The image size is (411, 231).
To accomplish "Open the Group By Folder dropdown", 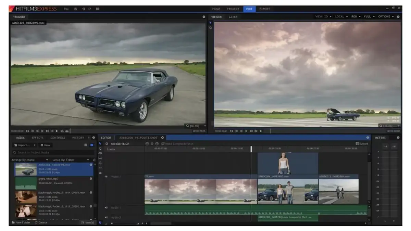I will (71, 160).
